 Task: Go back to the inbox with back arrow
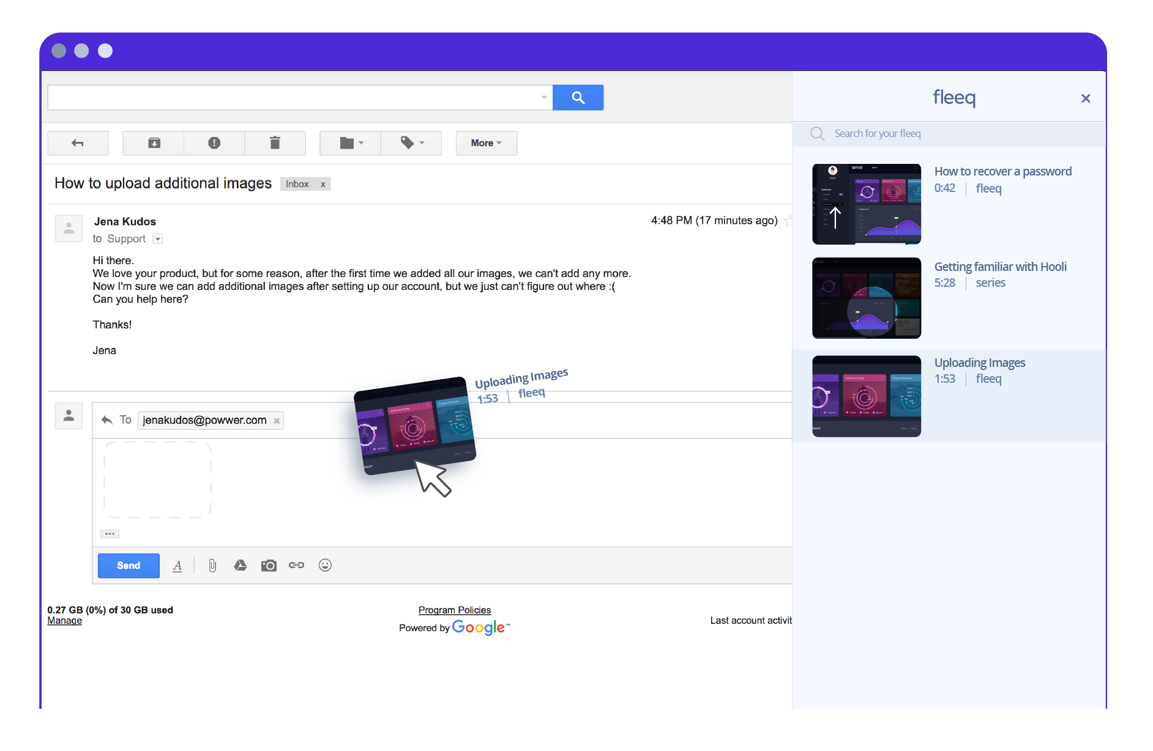(x=78, y=143)
